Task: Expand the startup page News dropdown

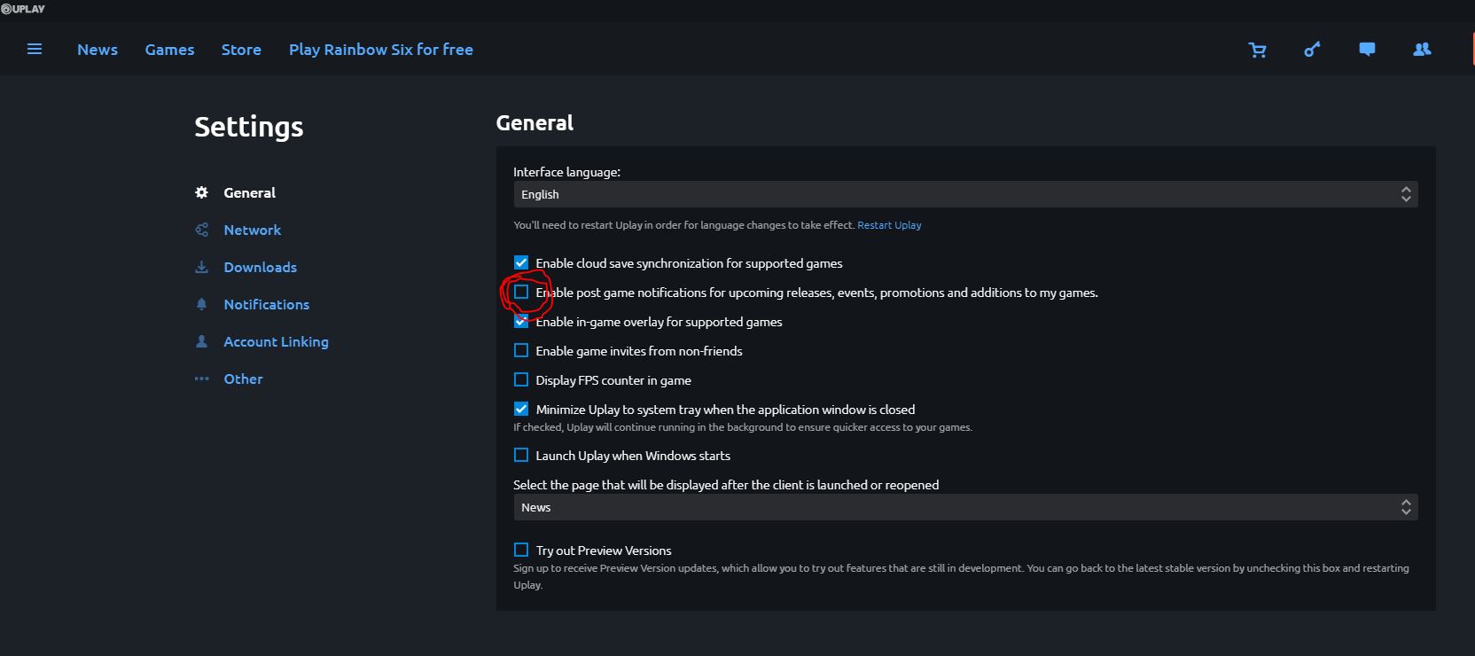Action: pyautogui.click(x=964, y=507)
